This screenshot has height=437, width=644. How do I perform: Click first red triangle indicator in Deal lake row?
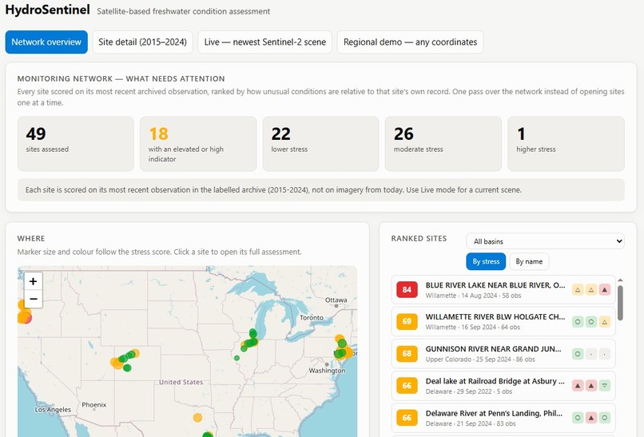[578, 386]
